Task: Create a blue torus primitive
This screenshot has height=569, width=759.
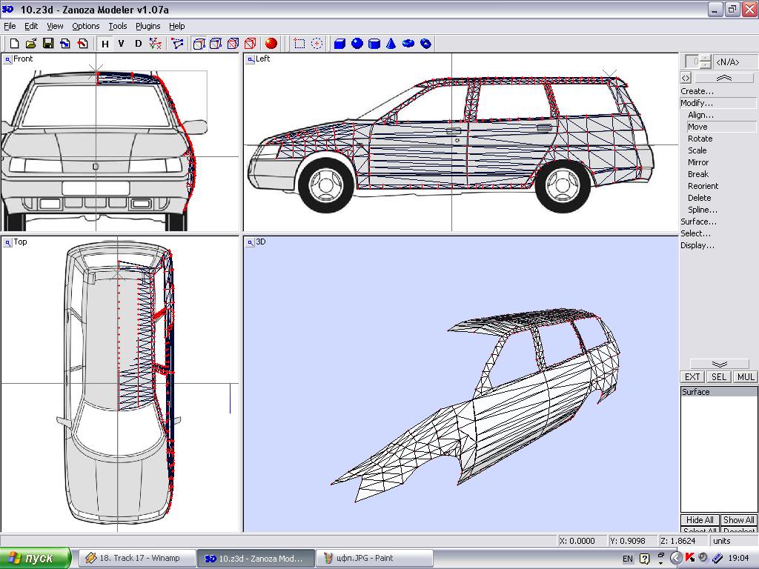Action: click(408, 44)
